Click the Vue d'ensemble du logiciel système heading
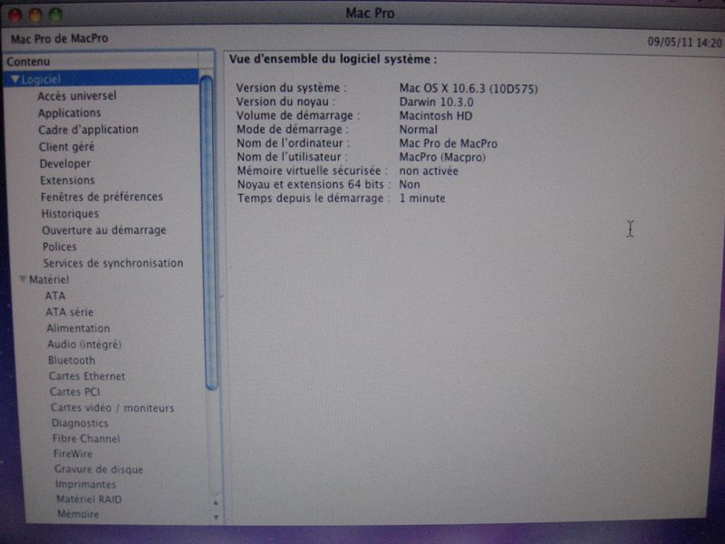725x544 pixels. 333,59
